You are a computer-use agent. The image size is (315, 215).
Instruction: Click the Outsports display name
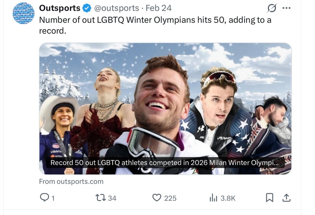pyautogui.click(x=60, y=8)
